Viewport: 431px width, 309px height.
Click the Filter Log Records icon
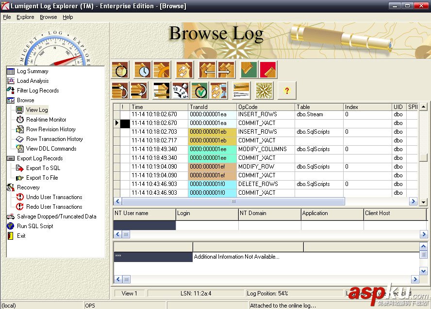pyautogui.click(x=11, y=90)
